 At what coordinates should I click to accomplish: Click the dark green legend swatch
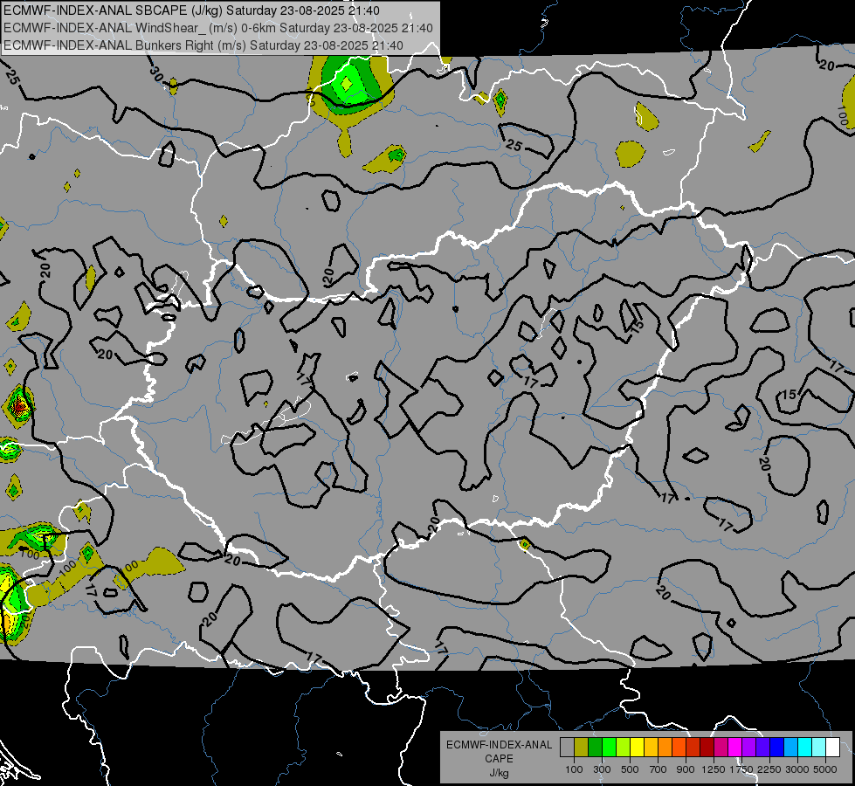596,747
